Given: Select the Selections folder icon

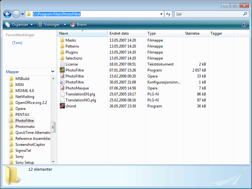Looking at the screenshot, I should 62,58.
